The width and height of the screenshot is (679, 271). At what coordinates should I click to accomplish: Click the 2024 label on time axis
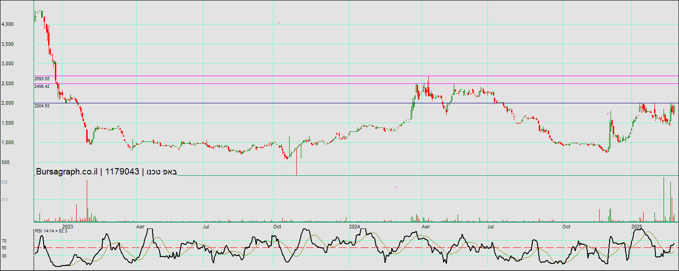(x=354, y=226)
